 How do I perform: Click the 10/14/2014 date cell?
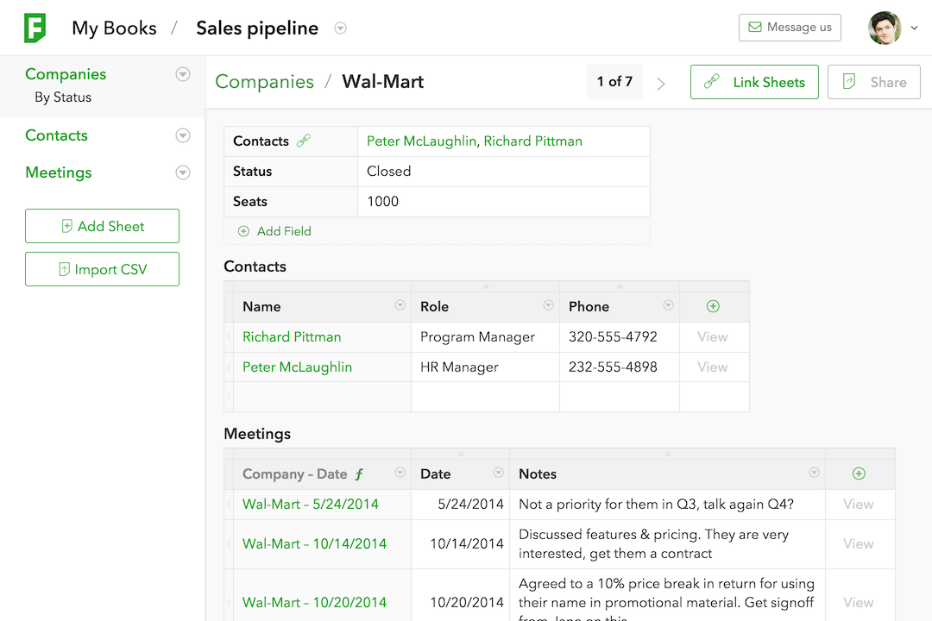pos(460,543)
